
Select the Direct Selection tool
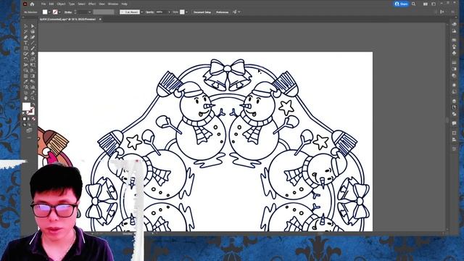pyautogui.click(x=33, y=26)
